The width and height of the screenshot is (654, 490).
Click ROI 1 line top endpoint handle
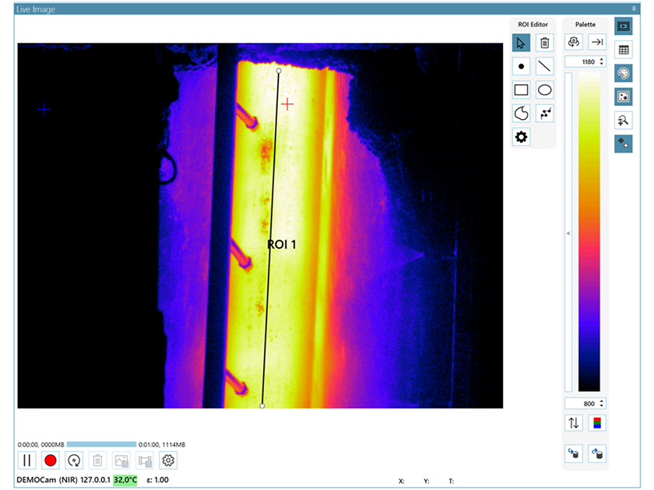click(x=279, y=71)
